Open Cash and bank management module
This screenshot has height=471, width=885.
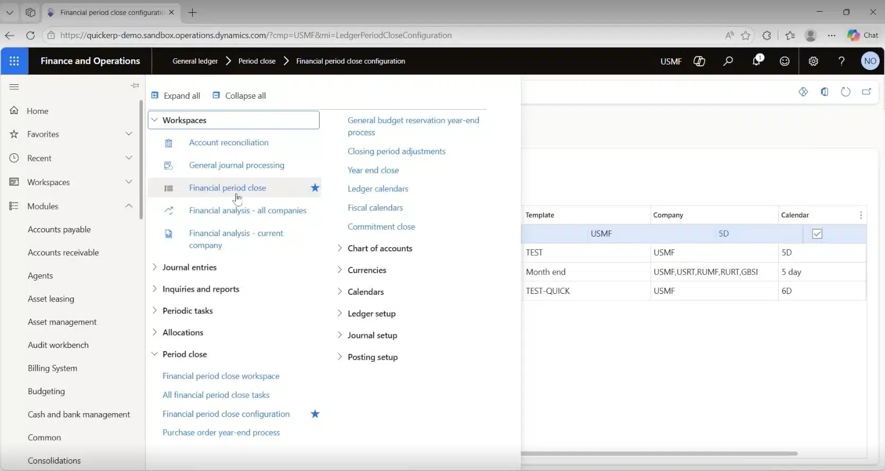click(x=79, y=414)
